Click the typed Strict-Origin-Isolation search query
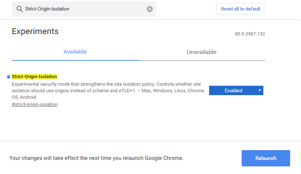Screen dimensions: 301x174 click(x=47, y=9)
